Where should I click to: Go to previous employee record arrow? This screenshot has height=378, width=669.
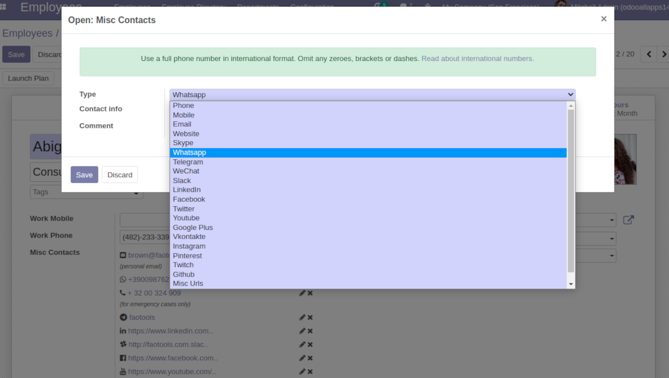pyautogui.click(x=649, y=55)
